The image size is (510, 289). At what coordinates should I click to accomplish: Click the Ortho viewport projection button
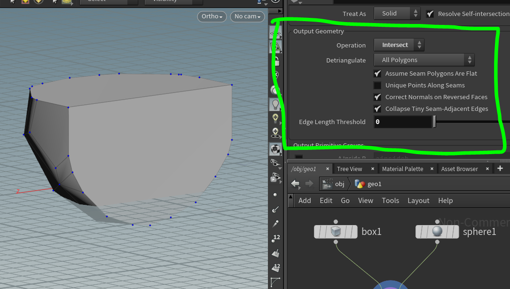pos(211,16)
